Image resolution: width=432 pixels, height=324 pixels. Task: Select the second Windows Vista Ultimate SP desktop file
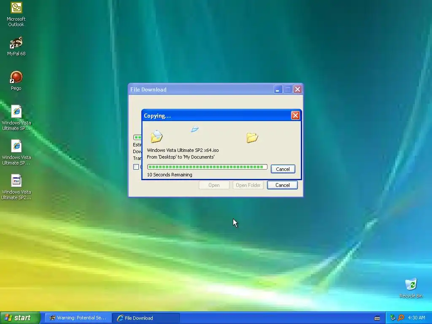[16, 153]
